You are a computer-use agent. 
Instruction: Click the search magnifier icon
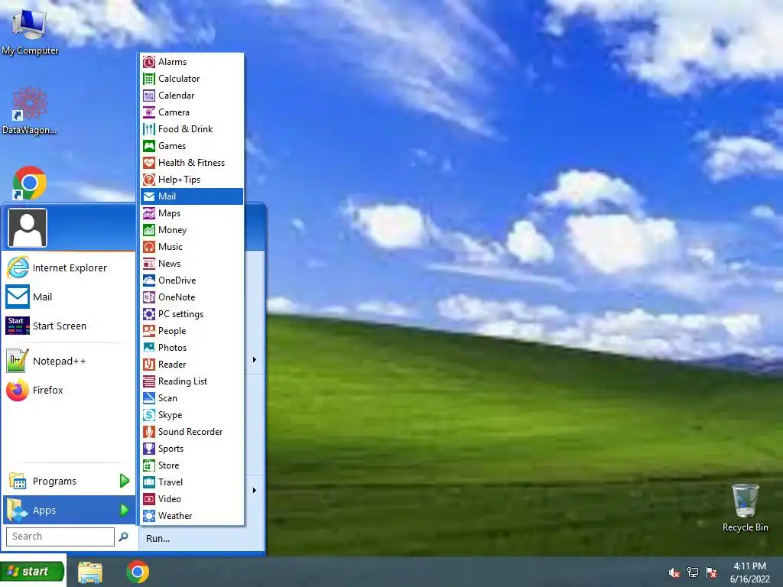(x=123, y=537)
